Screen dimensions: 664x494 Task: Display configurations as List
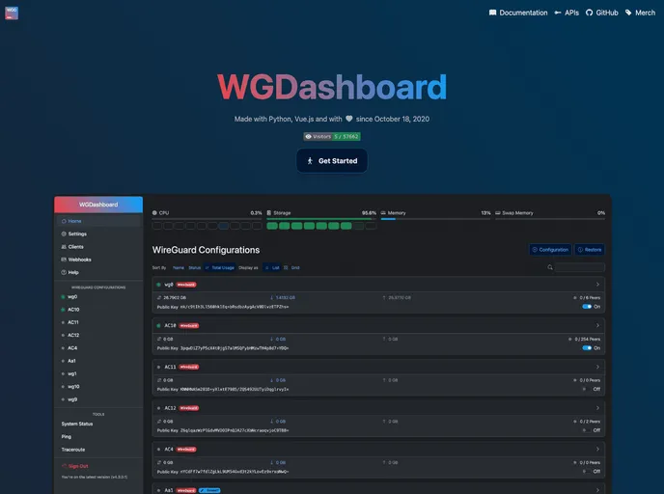(272, 267)
